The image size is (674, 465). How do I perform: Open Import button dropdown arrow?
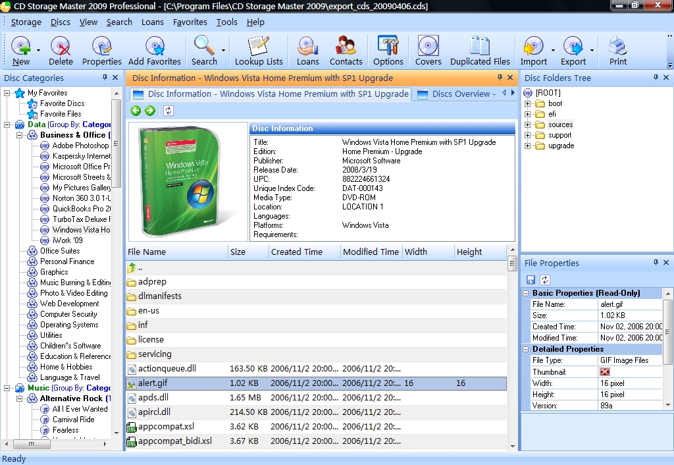tap(553, 50)
